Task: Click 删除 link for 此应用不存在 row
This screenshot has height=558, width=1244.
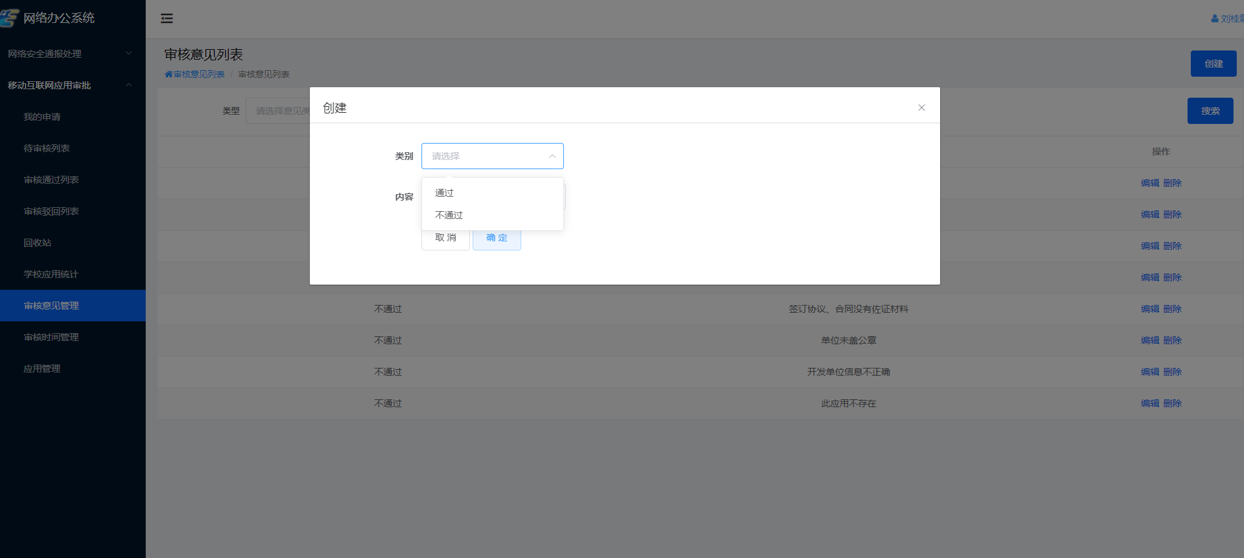Action: 1172,403
